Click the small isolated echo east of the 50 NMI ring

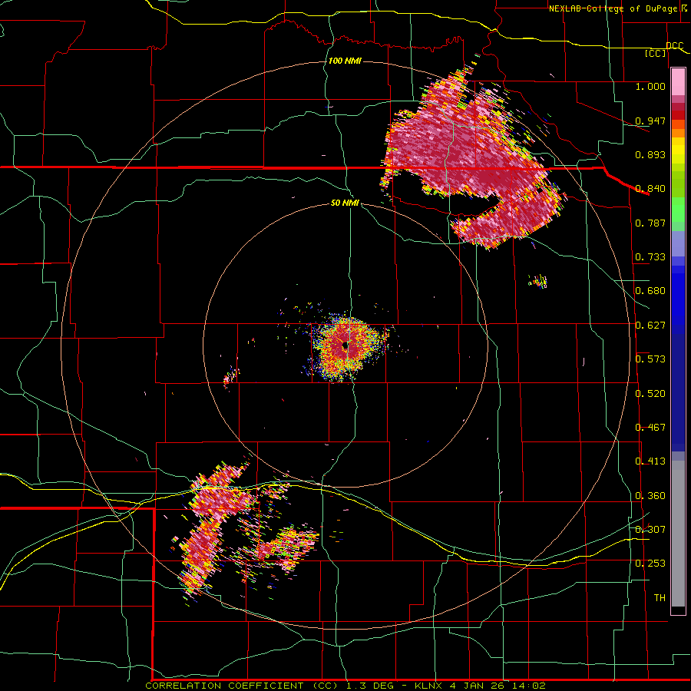point(538,281)
